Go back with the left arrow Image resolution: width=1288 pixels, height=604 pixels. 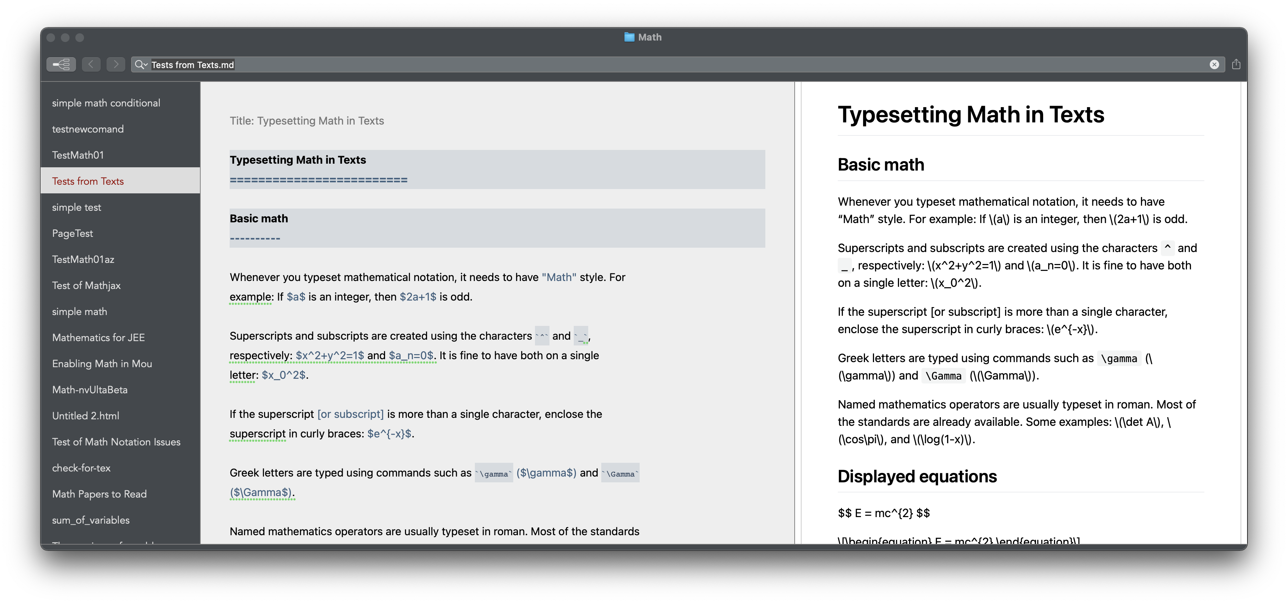91,64
